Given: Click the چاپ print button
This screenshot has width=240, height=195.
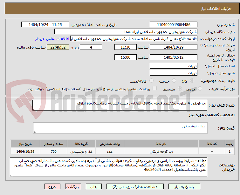Looking at the screenshot, I should 94,187.
